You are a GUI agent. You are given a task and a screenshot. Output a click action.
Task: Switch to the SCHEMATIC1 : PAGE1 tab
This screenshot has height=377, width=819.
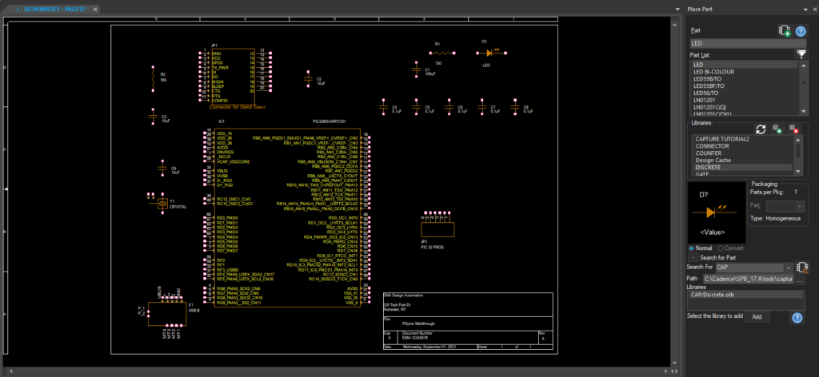tap(51, 10)
